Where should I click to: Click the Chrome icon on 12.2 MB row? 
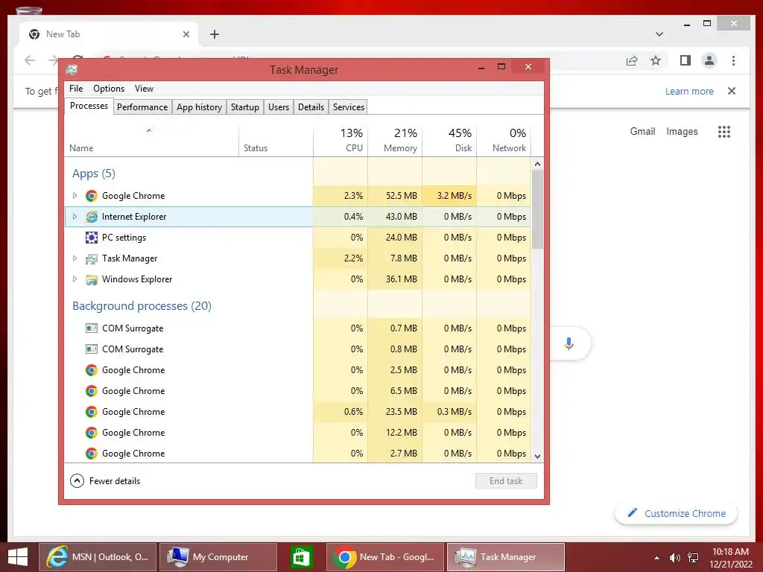pos(91,433)
